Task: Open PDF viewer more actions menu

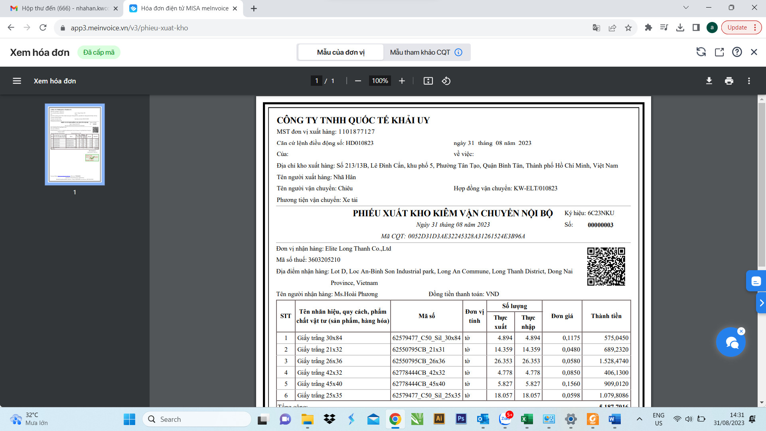Action: [x=749, y=81]
